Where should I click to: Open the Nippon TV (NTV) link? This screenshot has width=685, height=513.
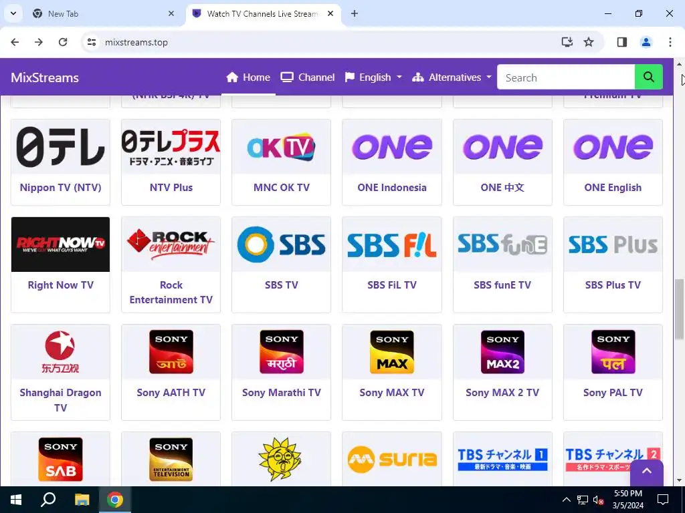pyautogui.click(x=60, y=188)
